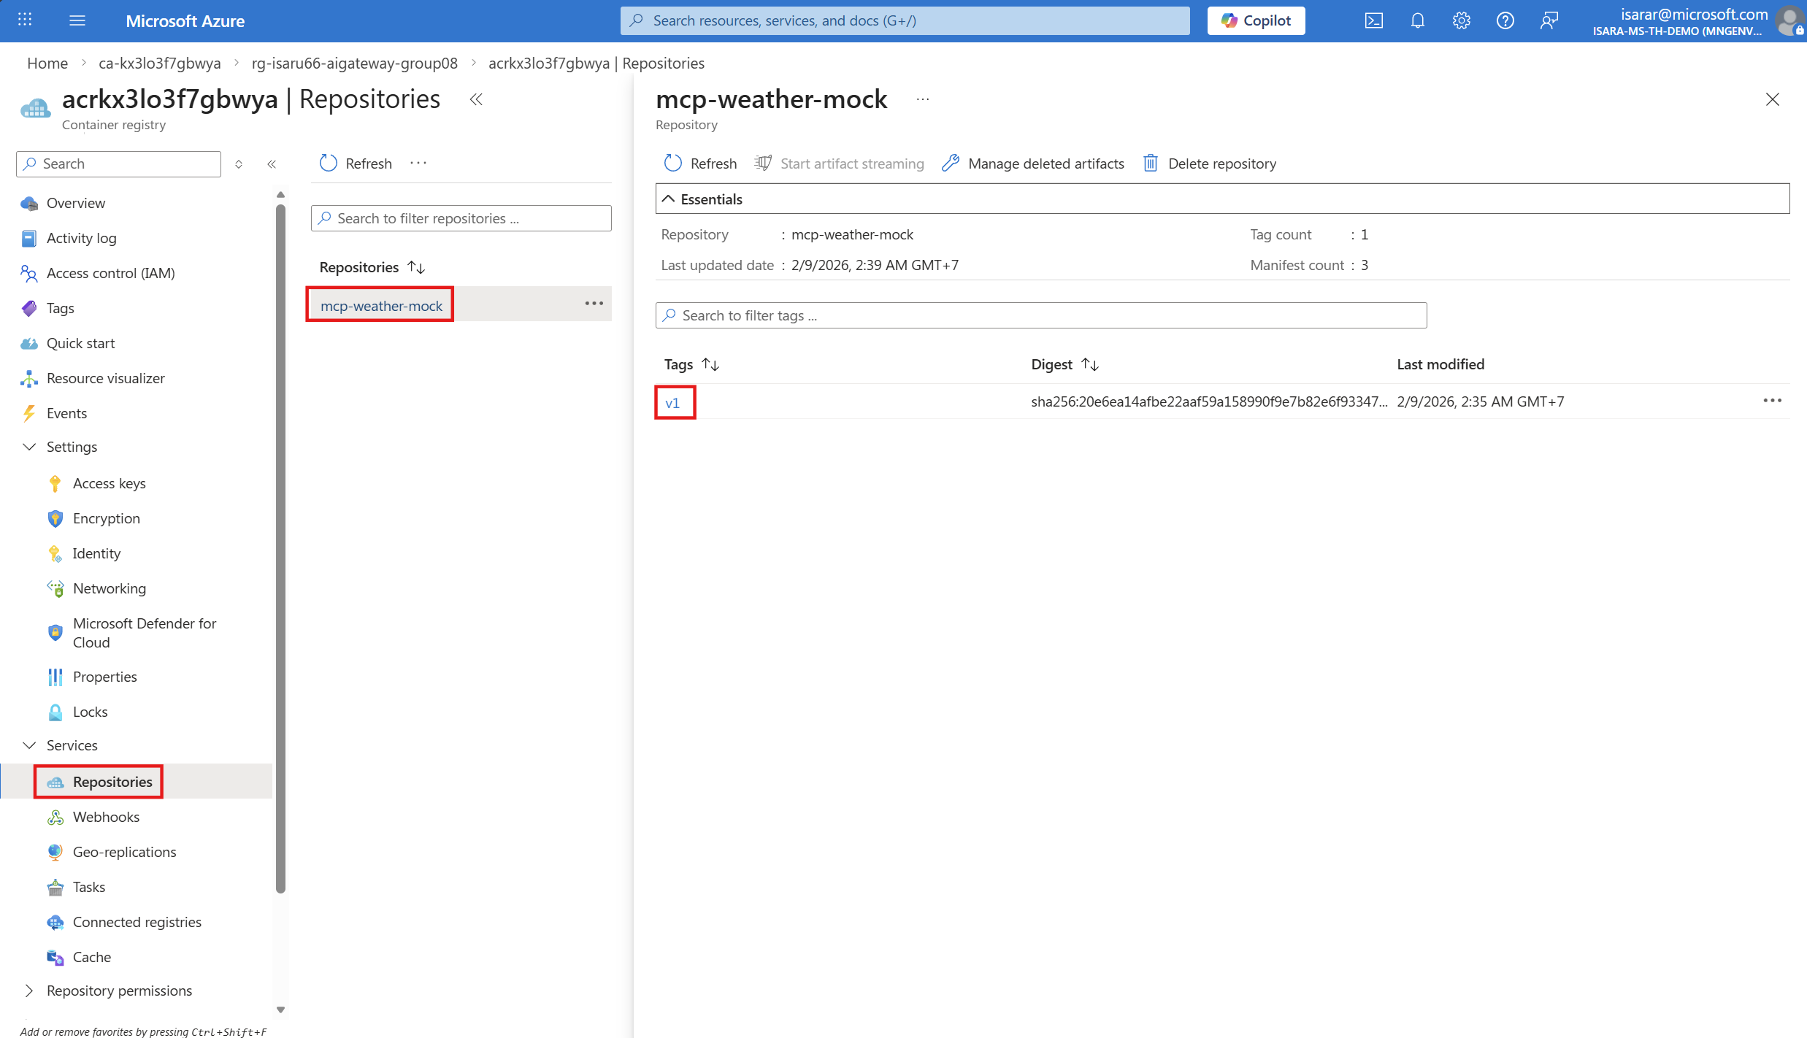
Task: Open the help question mark menu
Action: coord(1505,20)
